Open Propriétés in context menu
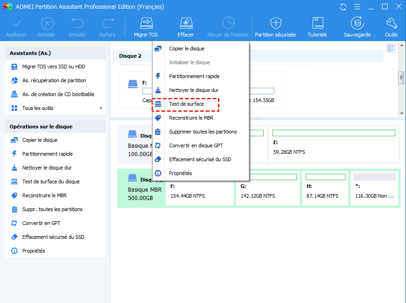Image resolution: width=406 pixels, height=303 pixels. click(200, 173)
